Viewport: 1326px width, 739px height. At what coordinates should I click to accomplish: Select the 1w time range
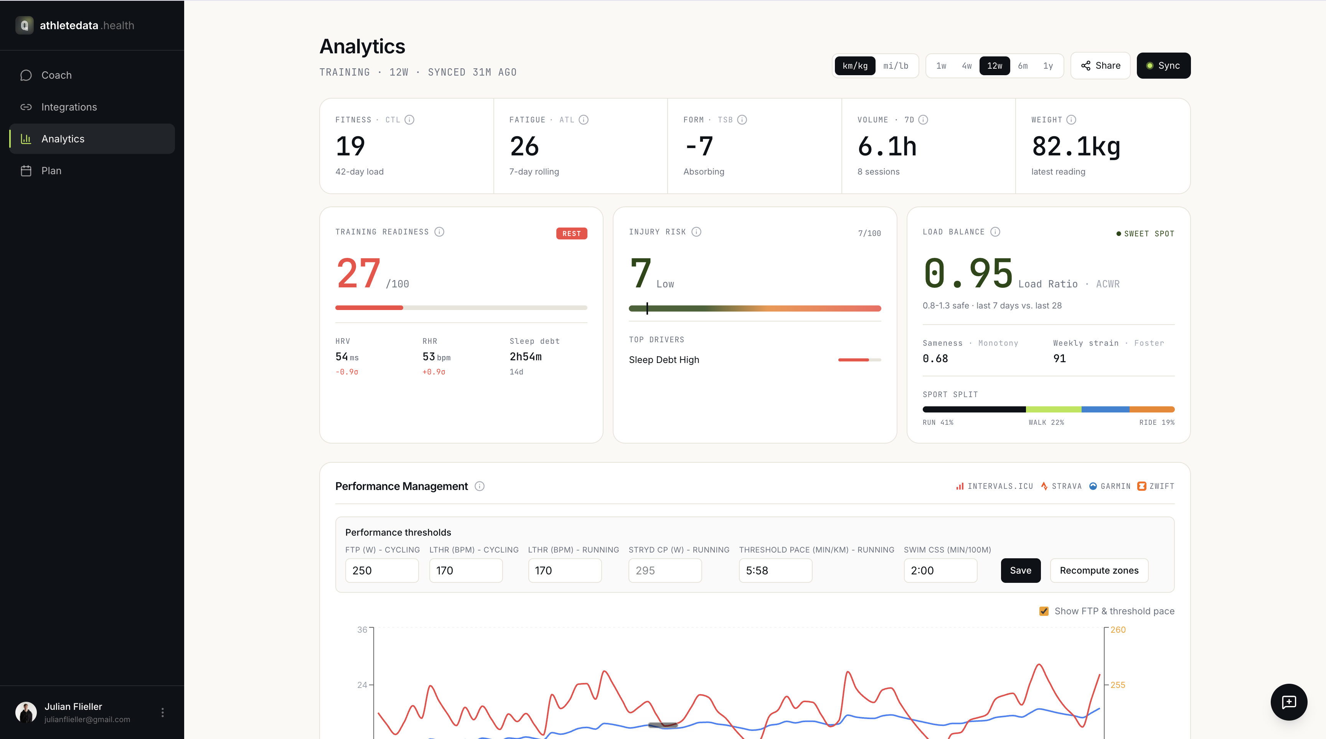pos(941,66)
